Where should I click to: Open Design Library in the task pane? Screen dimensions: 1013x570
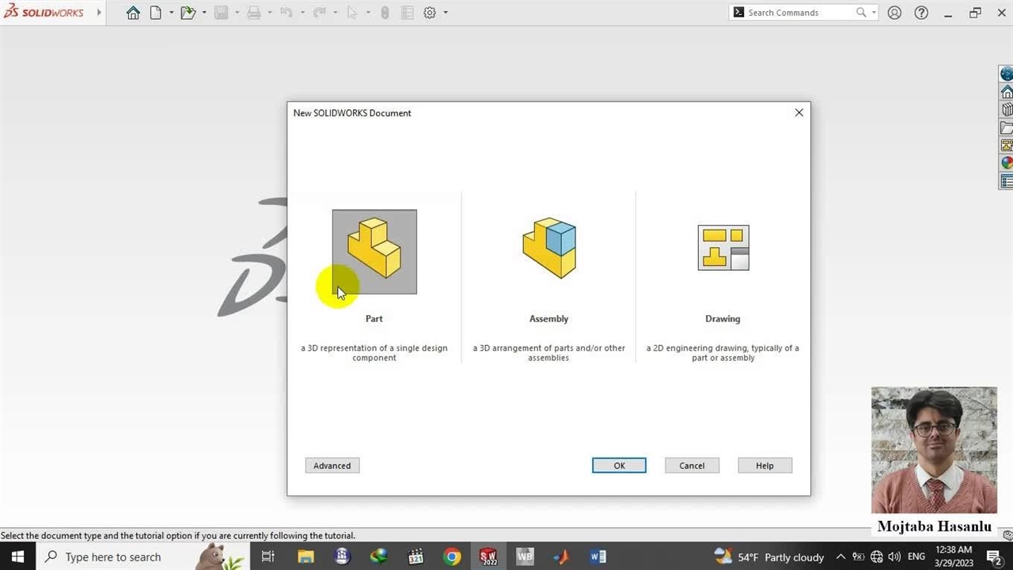[x=1007, y=110]
